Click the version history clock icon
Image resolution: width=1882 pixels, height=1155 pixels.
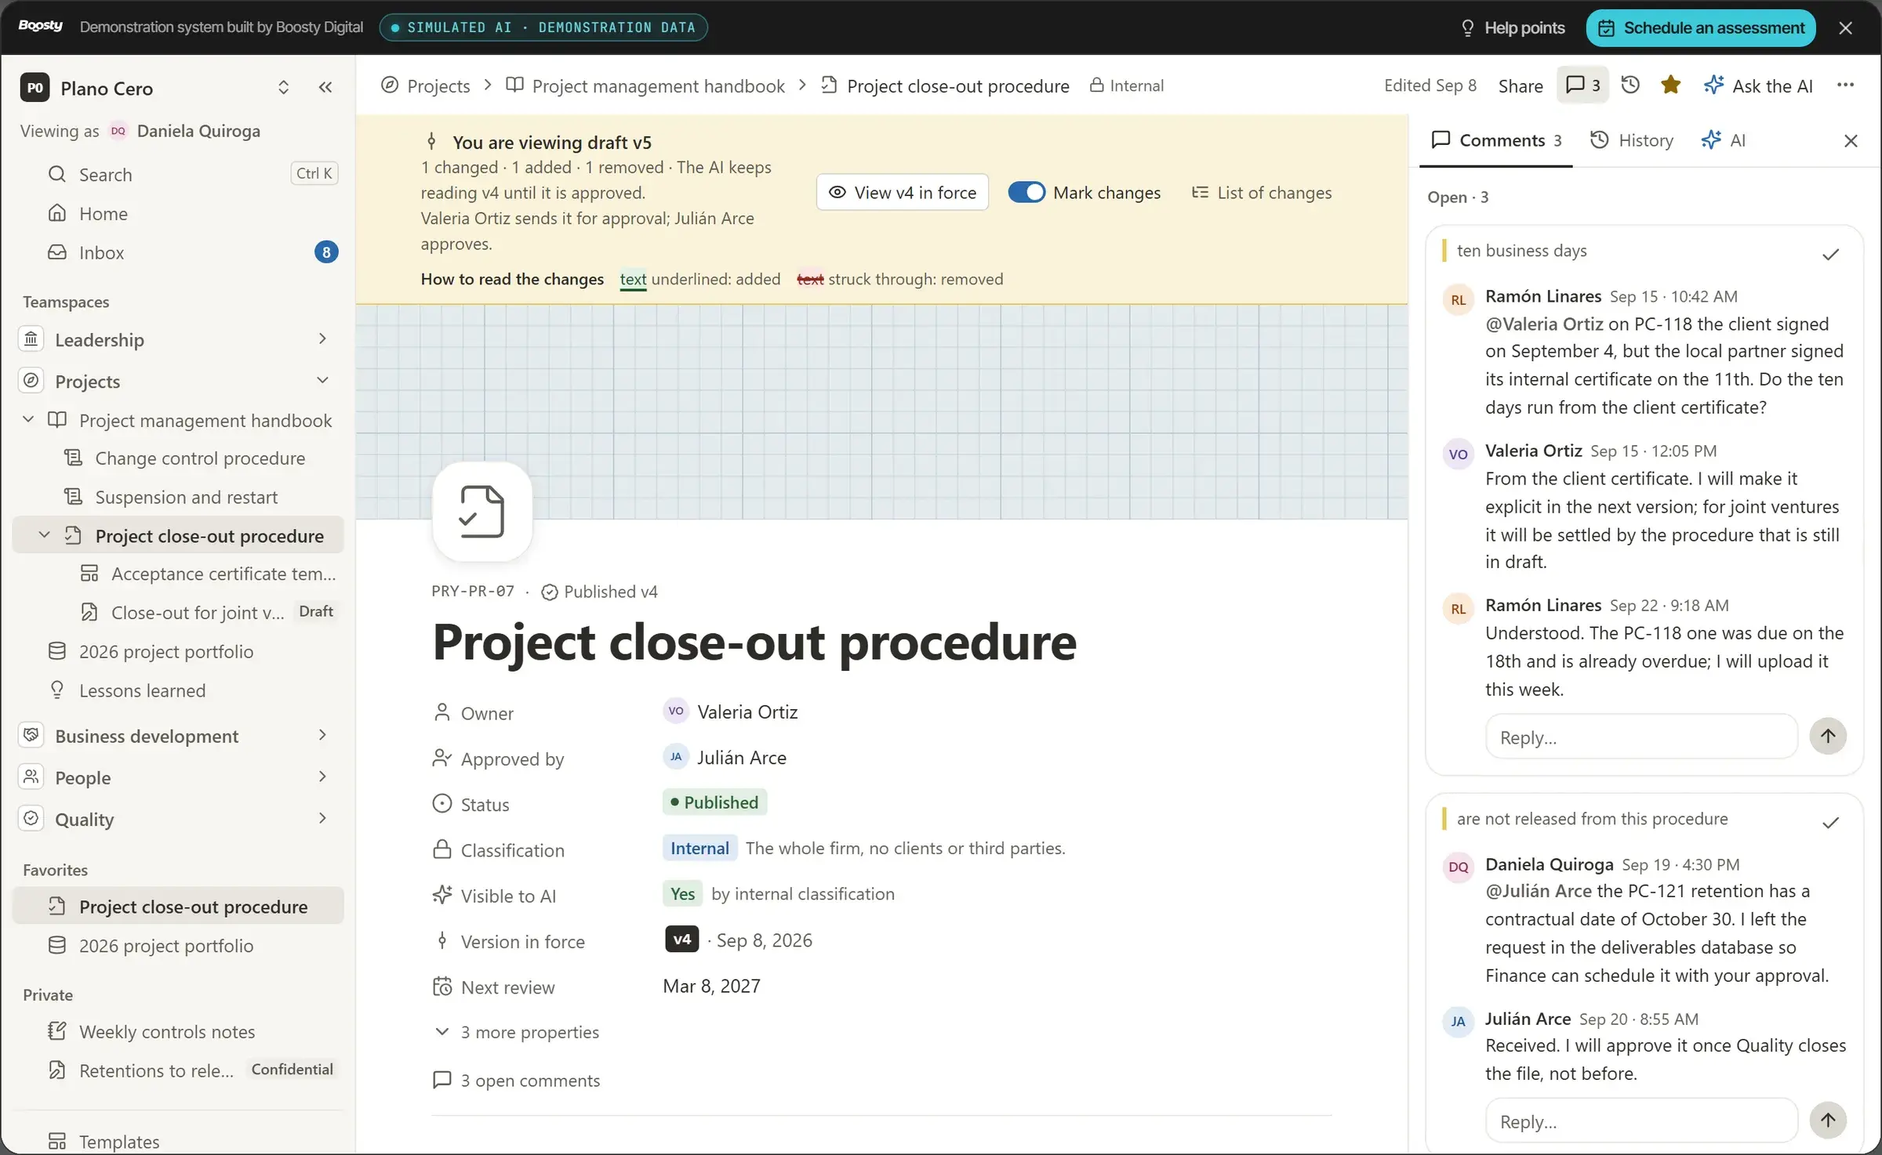point(1630,85)
